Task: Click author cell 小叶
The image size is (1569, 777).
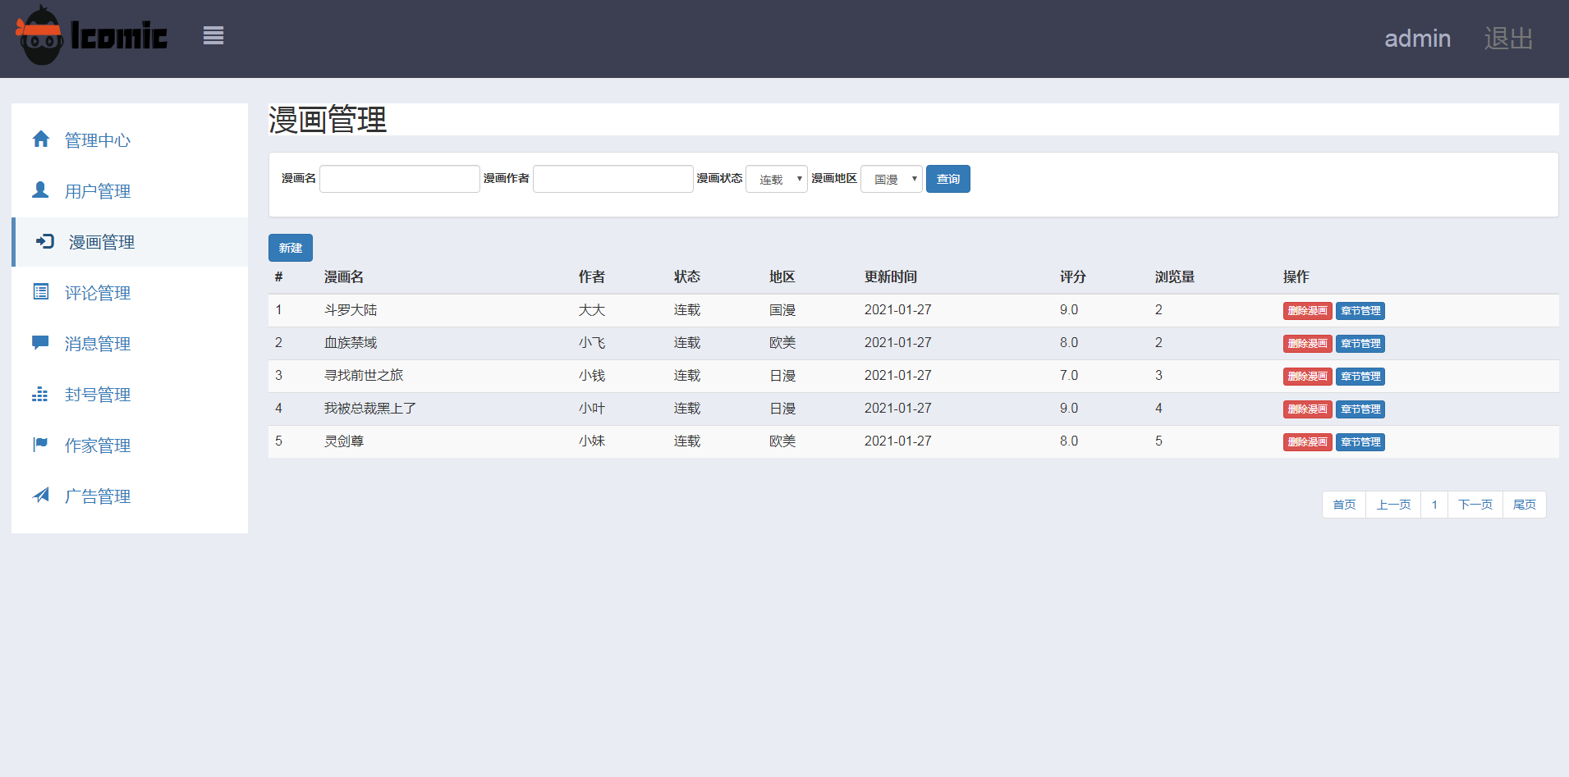Action: point(592,409)
